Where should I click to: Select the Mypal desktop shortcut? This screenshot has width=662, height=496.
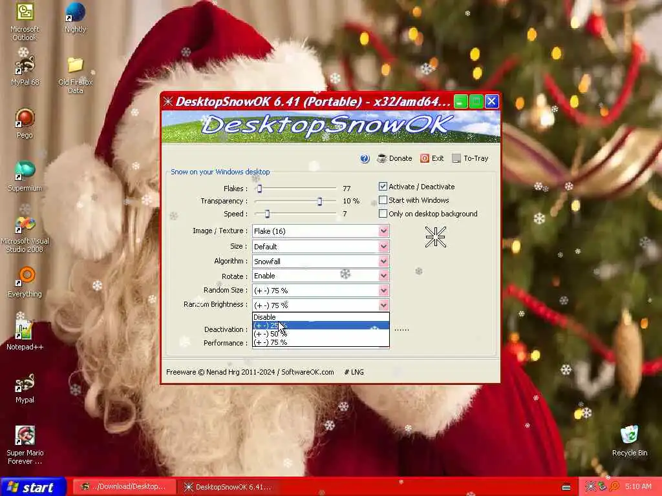pos(25,388)
